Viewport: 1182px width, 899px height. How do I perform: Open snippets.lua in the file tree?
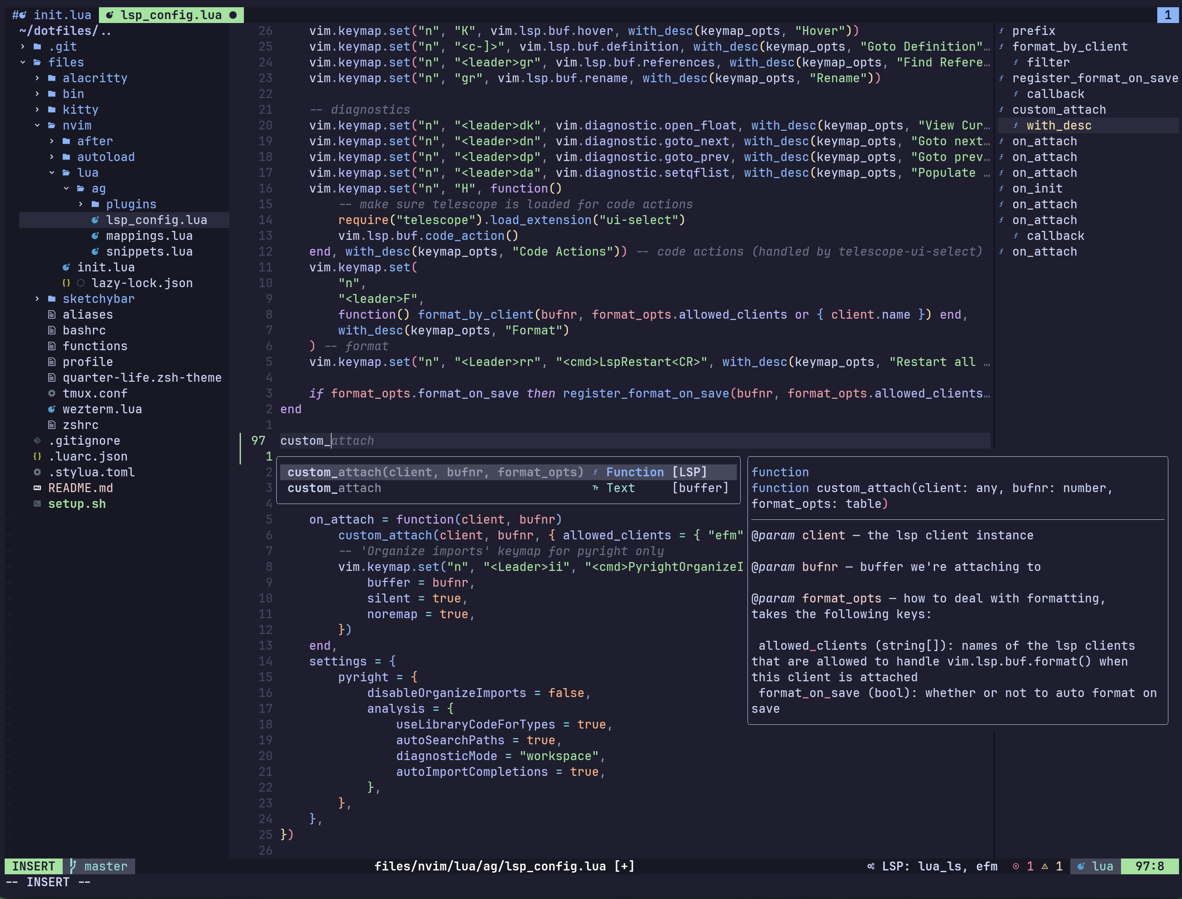point(149,251)
